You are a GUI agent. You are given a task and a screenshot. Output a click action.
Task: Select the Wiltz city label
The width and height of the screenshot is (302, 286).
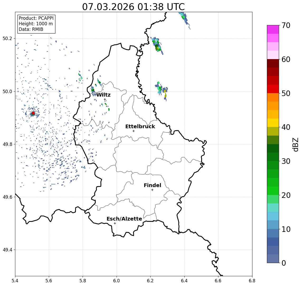(103, 95)
